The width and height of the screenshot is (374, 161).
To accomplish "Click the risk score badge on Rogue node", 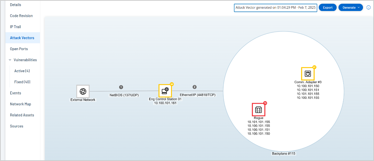I will (x=265, y=103).
